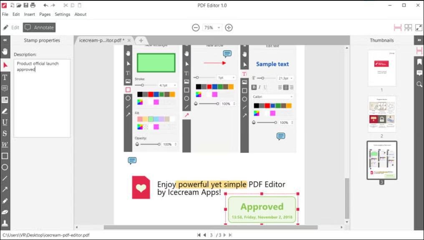The width and height of the screenshot is (424, 240).
Task: Select the Wavy underline tool
Action: [5, 145]
